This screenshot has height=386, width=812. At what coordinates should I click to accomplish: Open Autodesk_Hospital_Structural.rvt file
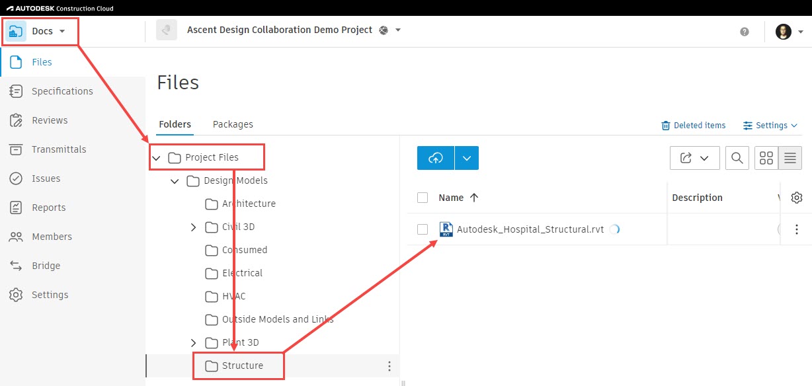pyautogui.click(x=530, y=229)
